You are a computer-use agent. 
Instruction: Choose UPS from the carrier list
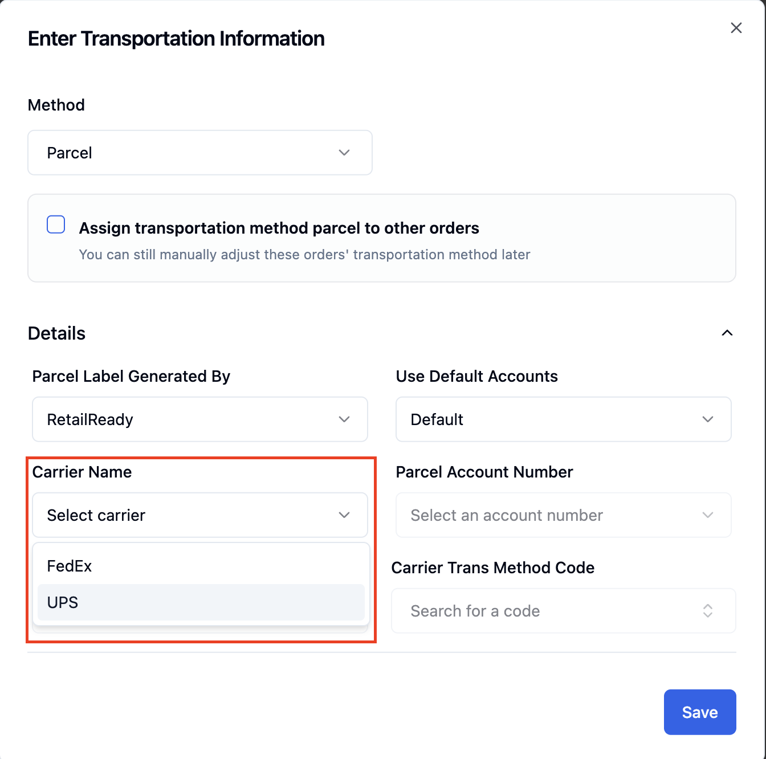[x=201, y=602]
